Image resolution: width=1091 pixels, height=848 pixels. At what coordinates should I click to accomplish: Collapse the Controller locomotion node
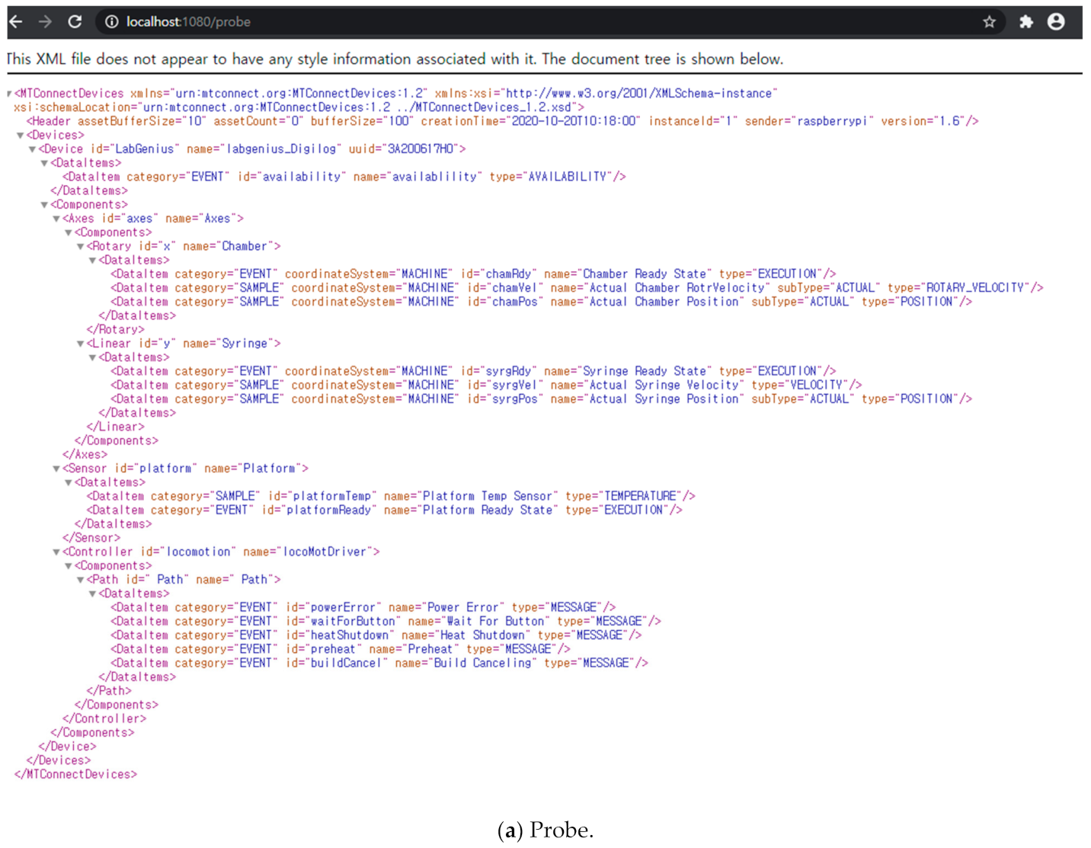(56, 552)
